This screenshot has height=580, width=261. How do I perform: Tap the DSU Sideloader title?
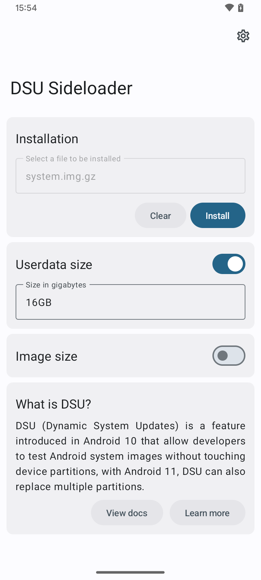[x=71, y=88]
